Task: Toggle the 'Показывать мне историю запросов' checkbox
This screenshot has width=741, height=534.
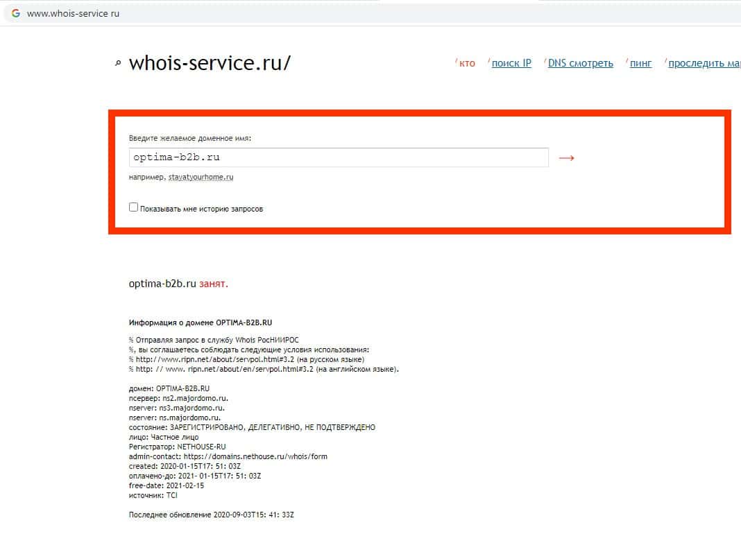Action: [134, 207]
